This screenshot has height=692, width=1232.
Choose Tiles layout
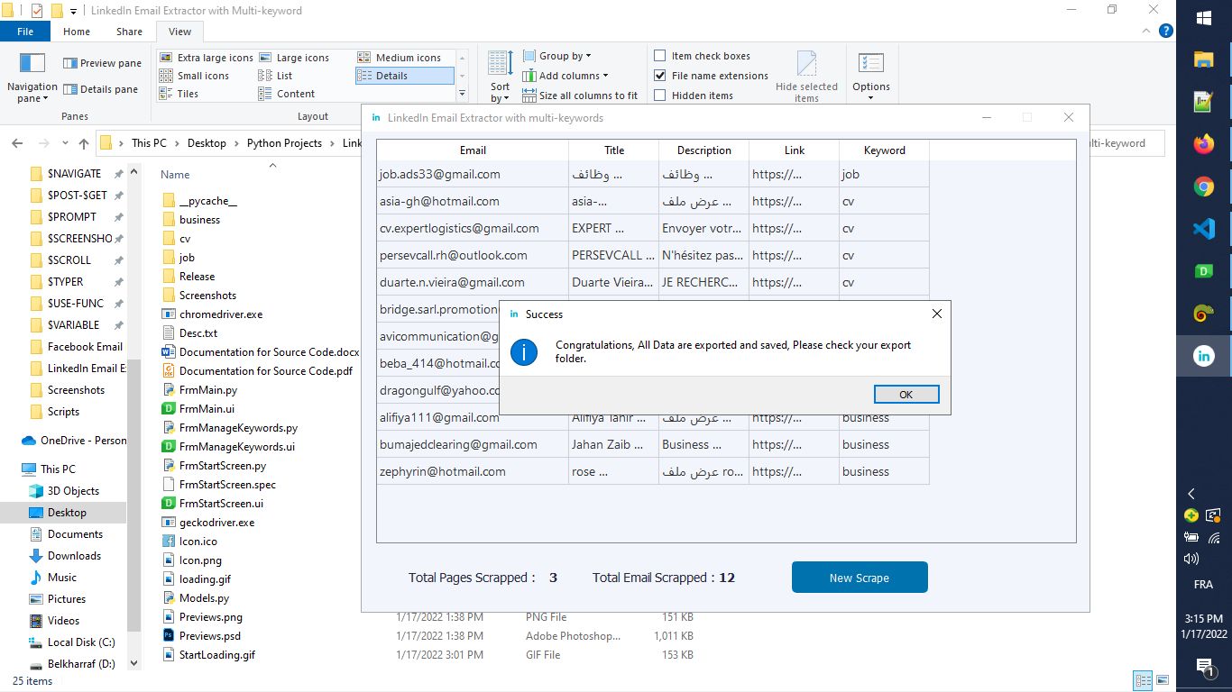[x=179, y=94]
